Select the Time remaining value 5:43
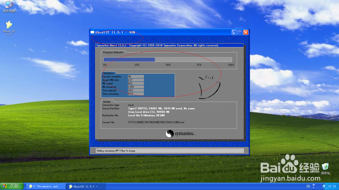The width and height of the screenshot is (339, 190). (136, 94)
